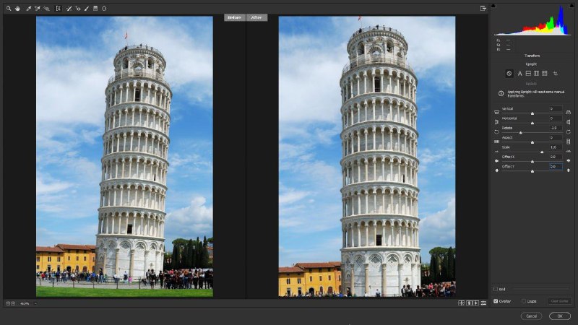This screenshot has width=578, height=325.
Task: Adjust the Scale slider handle
Action: click(542, 152)
